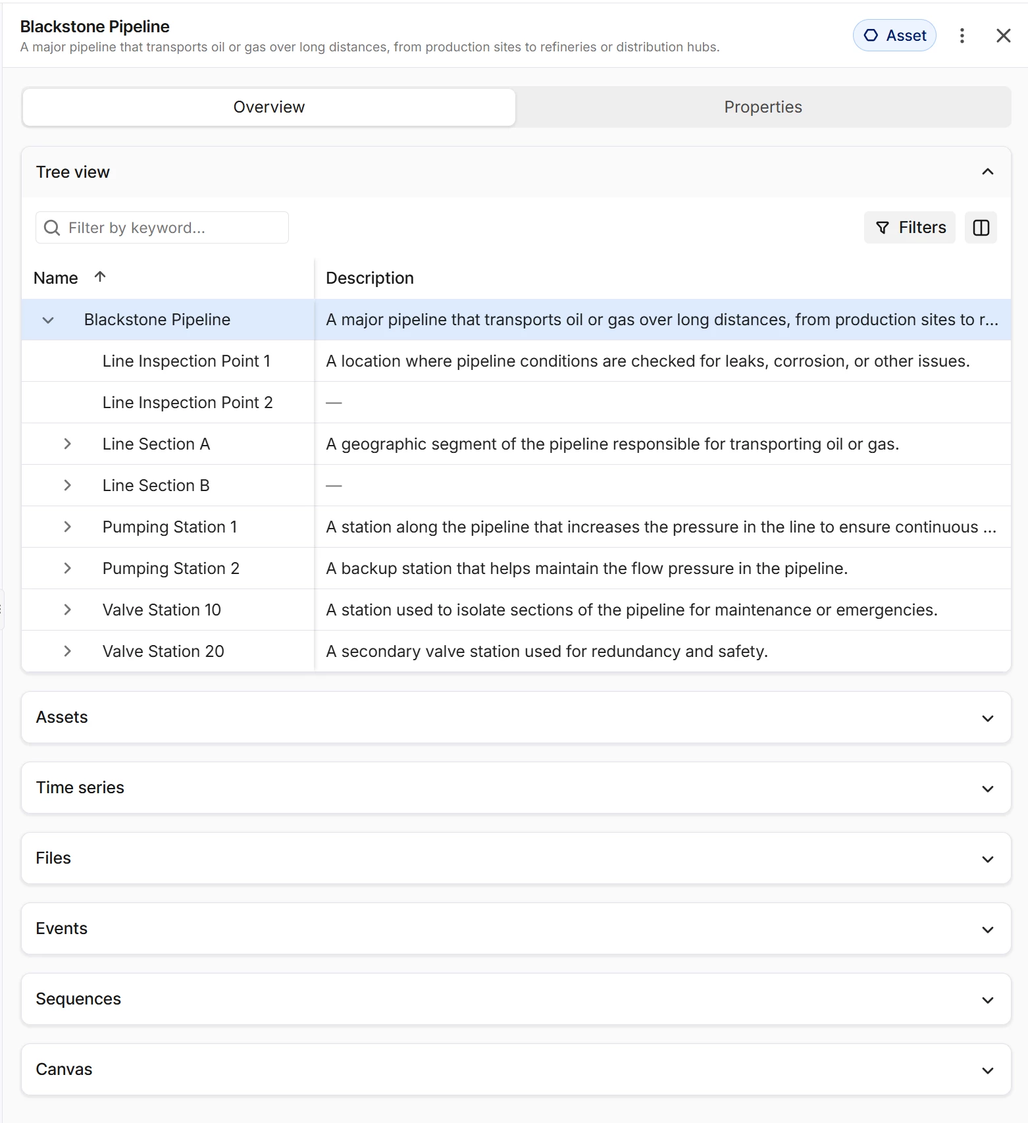The width and height of the screenshot is (1028, 1123).
Task: Click the search magnifier icon
Action: (x=51, y=228)
